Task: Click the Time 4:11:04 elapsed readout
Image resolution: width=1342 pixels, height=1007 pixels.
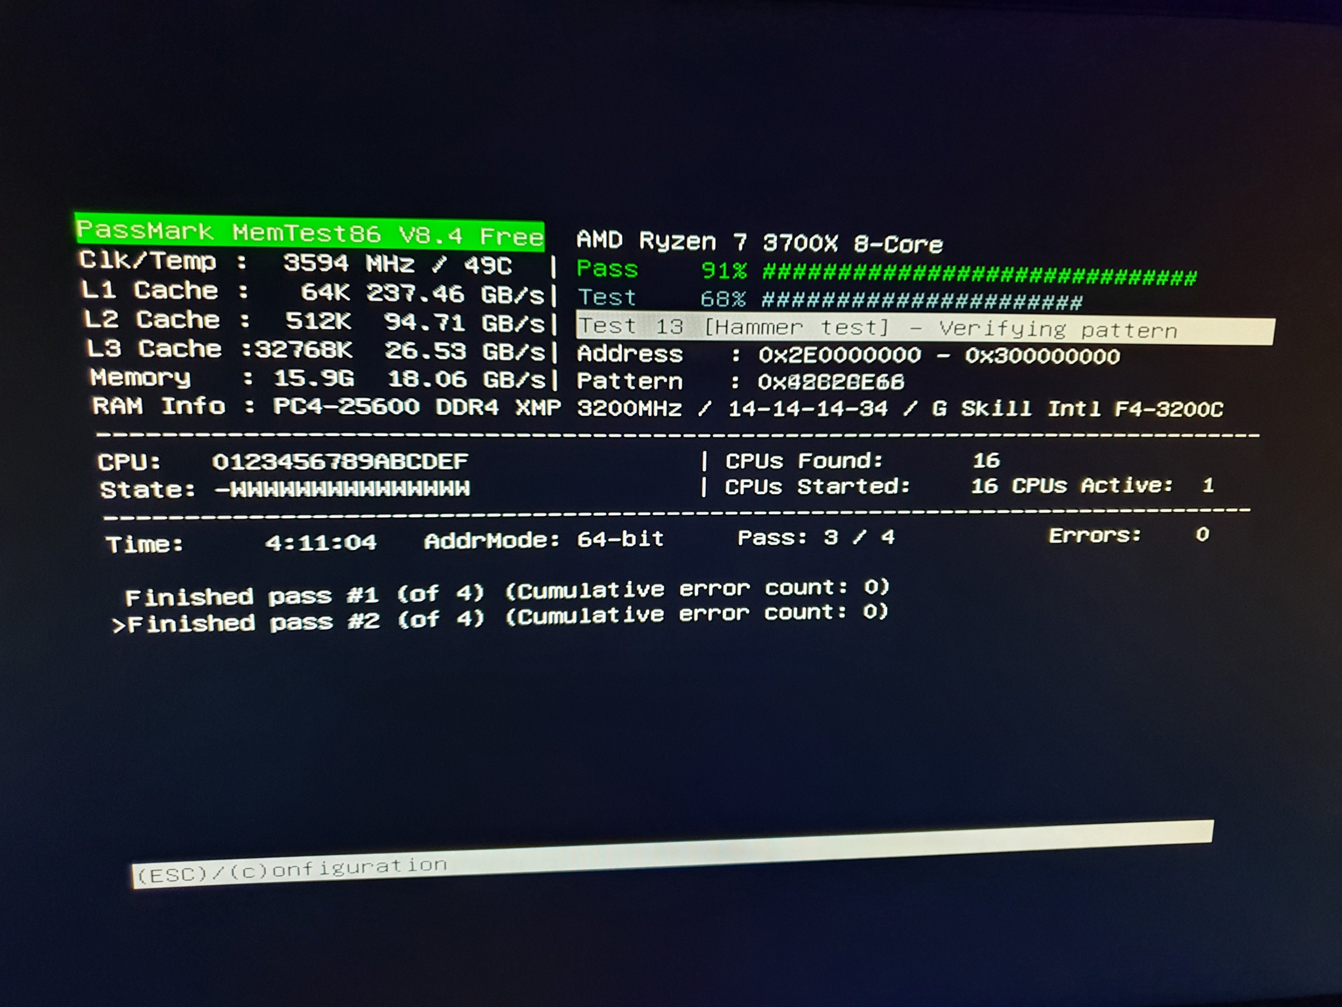Action: pyautogui.click(x=320, y=541)
